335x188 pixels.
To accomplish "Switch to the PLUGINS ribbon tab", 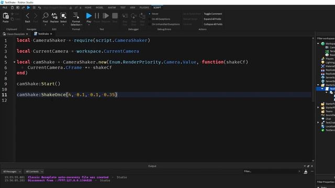I will (x=144, y=7).
